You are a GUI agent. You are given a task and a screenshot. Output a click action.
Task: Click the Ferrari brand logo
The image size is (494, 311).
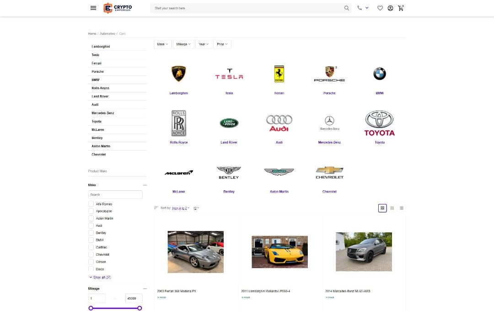point(279,74)
